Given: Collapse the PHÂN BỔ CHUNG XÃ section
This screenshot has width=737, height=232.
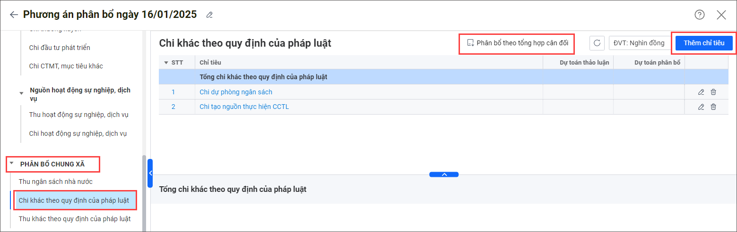Looking at the screenshot, I should click(11, 164).
